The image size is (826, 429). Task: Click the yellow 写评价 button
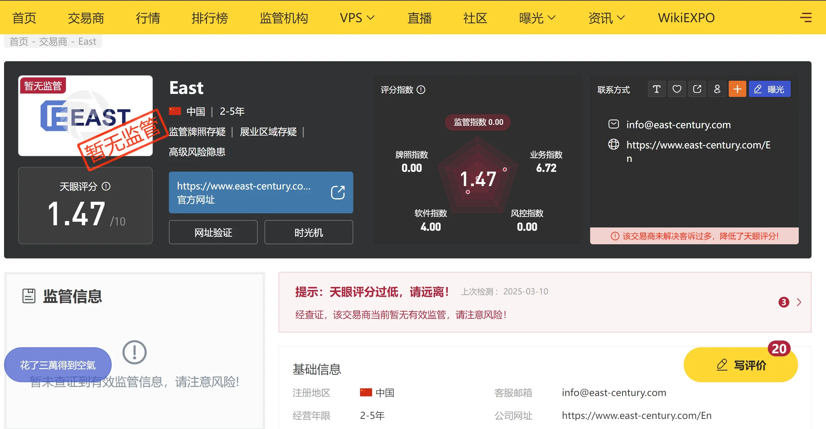coord(741,365)
